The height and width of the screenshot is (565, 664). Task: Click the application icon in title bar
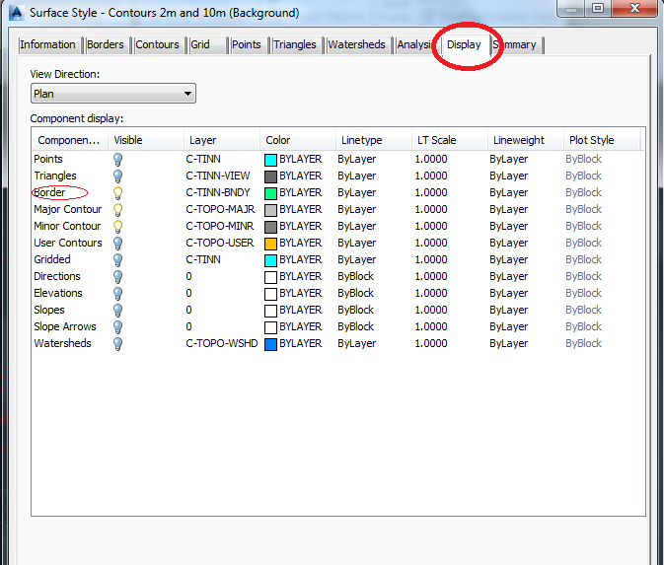[x=15, y=13]
